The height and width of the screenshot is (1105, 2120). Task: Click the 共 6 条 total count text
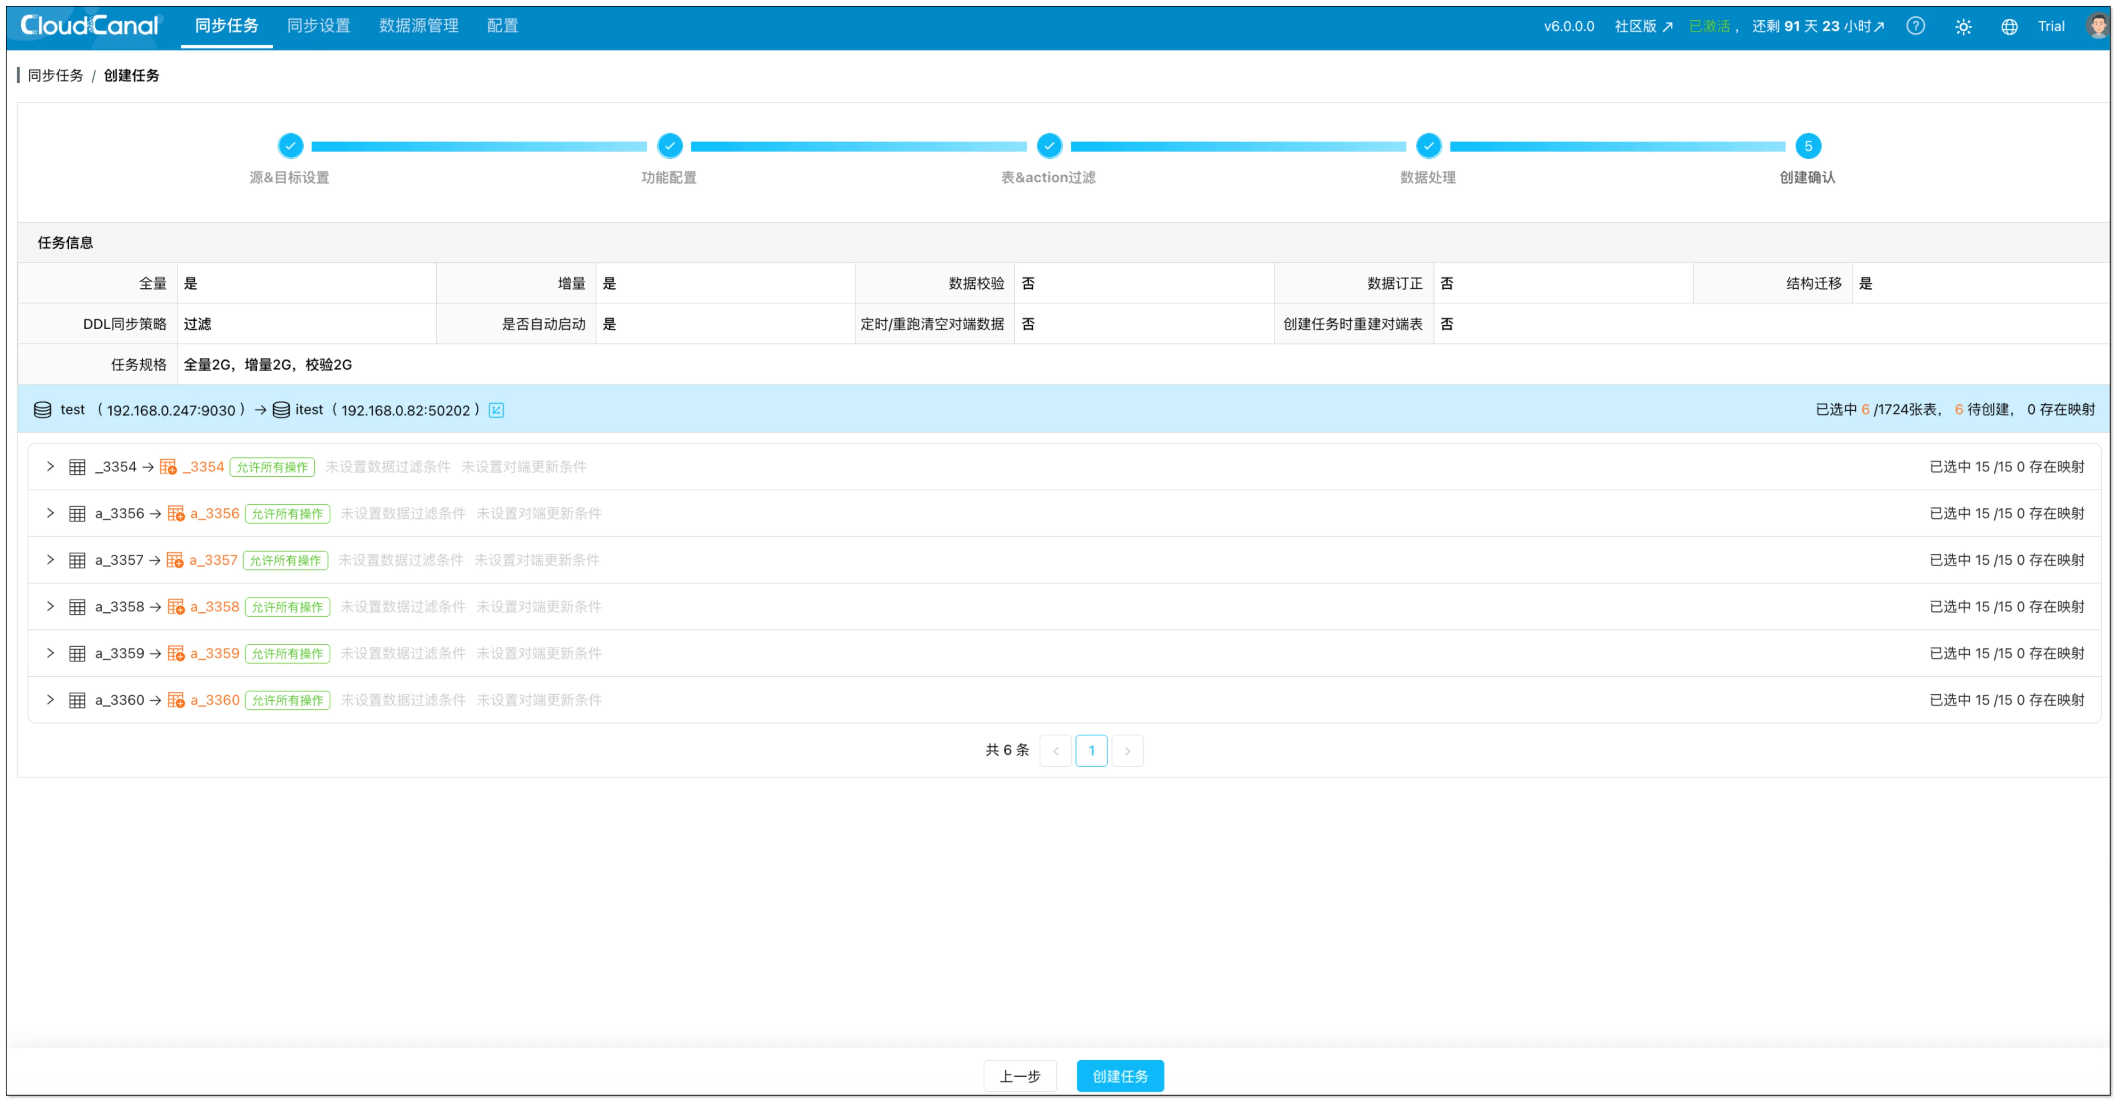point(1007,749)
